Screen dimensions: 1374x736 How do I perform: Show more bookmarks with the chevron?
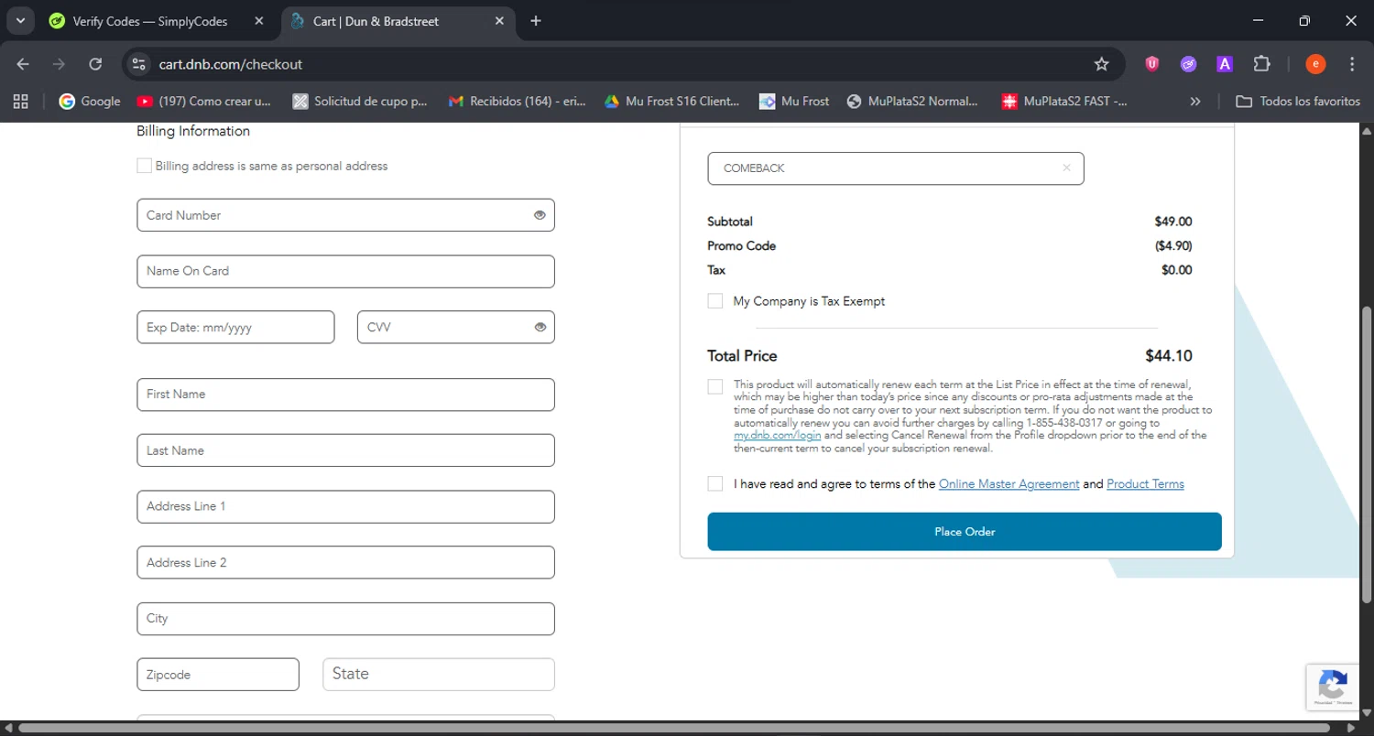(1194, 102)
